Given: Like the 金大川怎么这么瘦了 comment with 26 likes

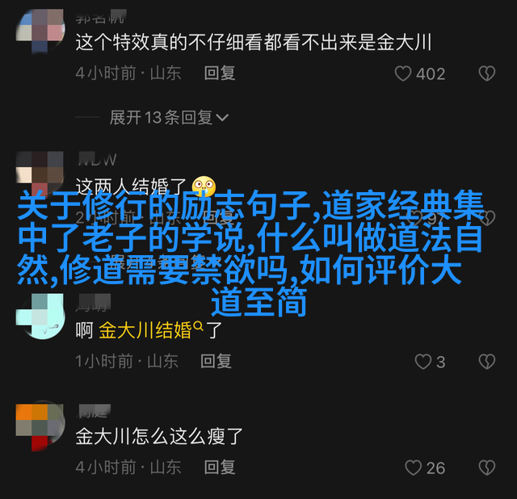Looking at the screenshot, I should (x=413, y=468).
